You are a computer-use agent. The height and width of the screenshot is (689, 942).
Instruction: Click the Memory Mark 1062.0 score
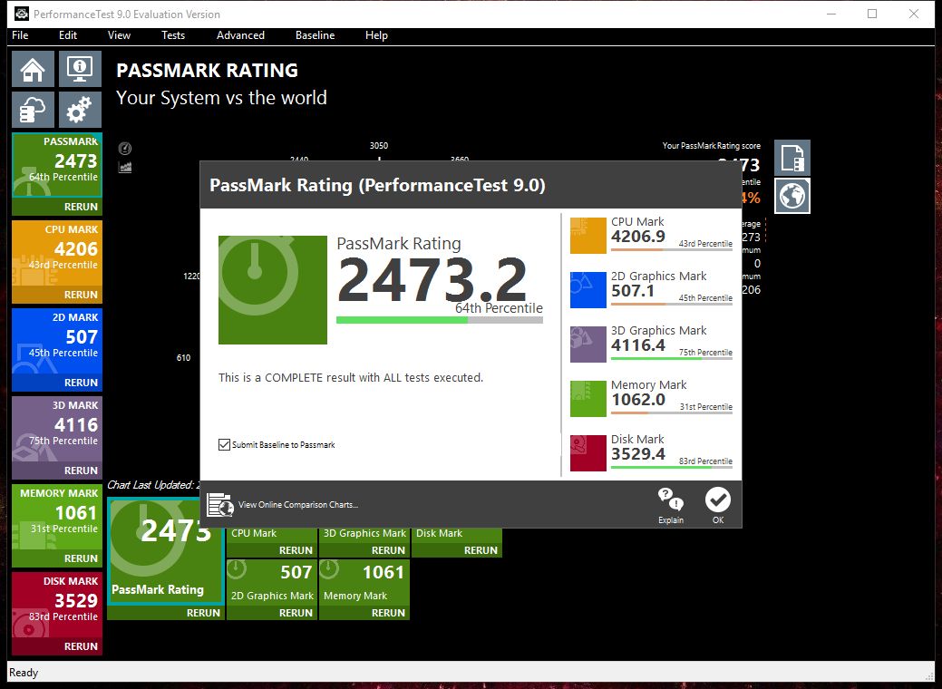(638, 400)
